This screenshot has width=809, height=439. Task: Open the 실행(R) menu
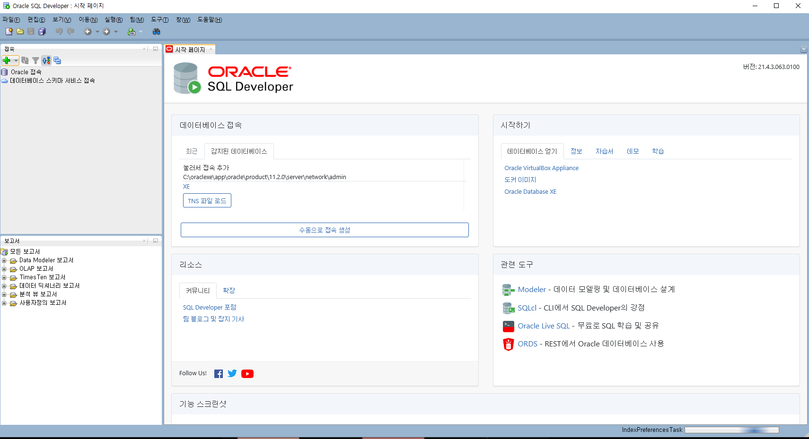[114, 19]
